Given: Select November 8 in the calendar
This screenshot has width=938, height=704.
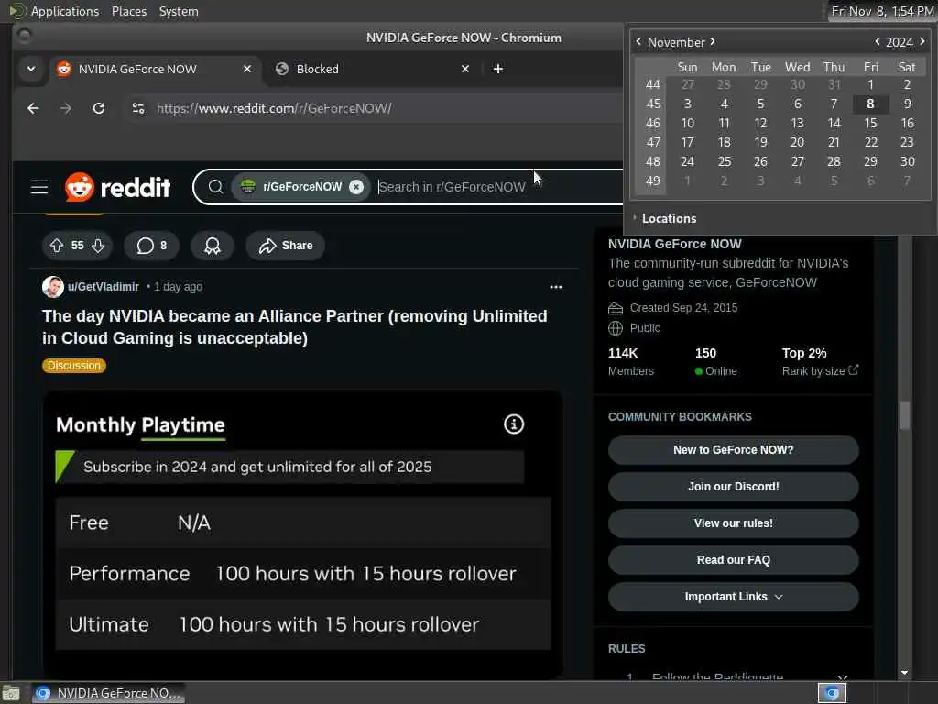Looking at the screenshot, I should tap(870, 104).
